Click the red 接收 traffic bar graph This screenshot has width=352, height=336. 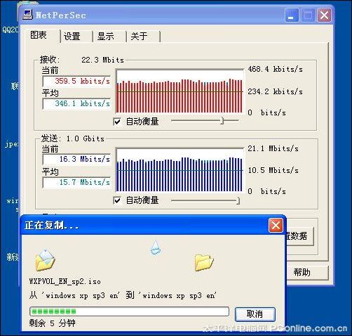[180, 91]
